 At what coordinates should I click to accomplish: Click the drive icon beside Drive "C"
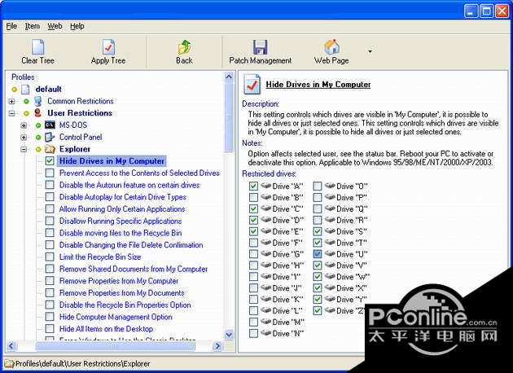(265, 208)
